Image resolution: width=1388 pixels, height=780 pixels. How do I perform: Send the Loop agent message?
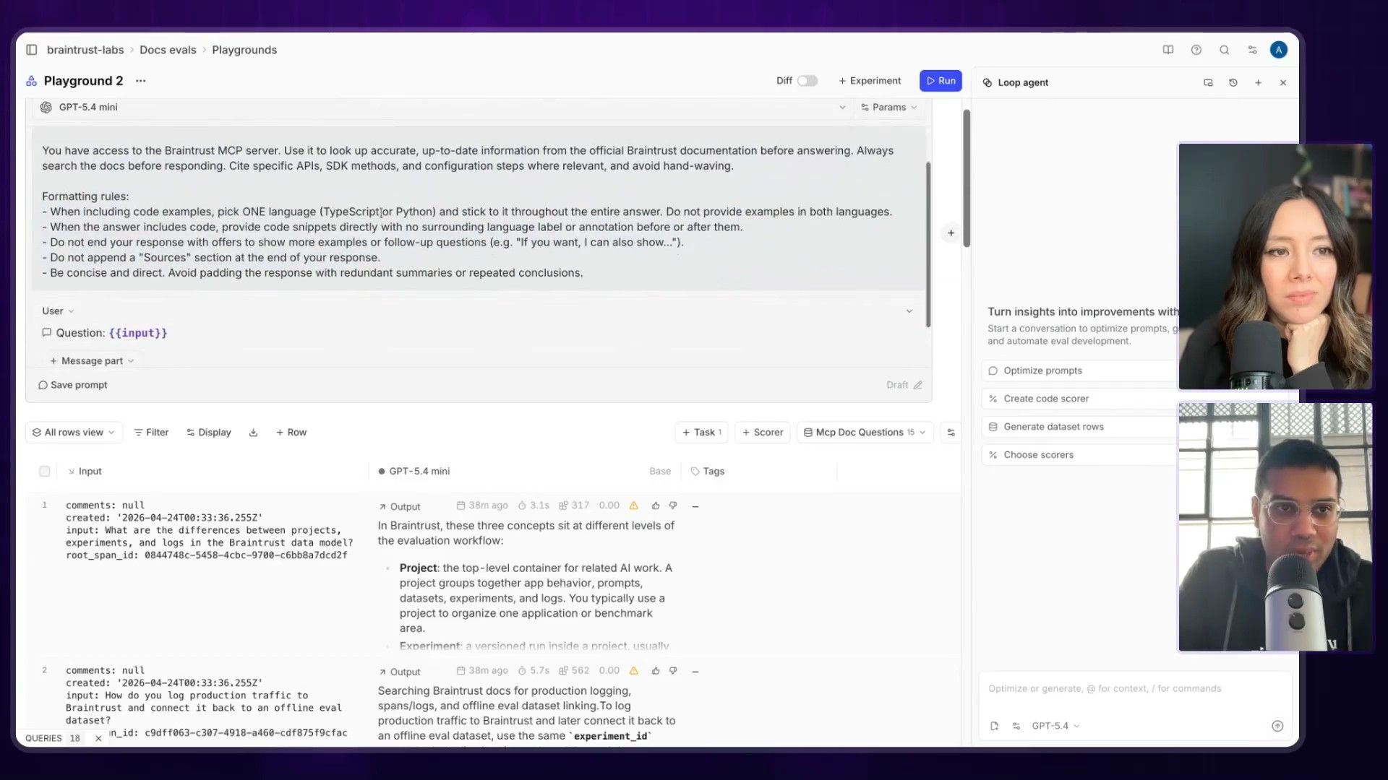tap(1277, 726)
